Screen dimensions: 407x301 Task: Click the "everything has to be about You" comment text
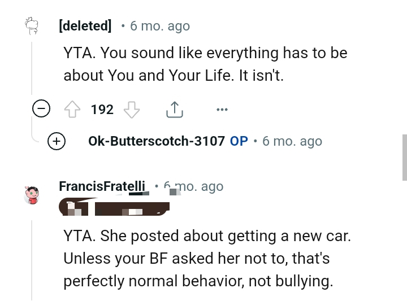205,64
